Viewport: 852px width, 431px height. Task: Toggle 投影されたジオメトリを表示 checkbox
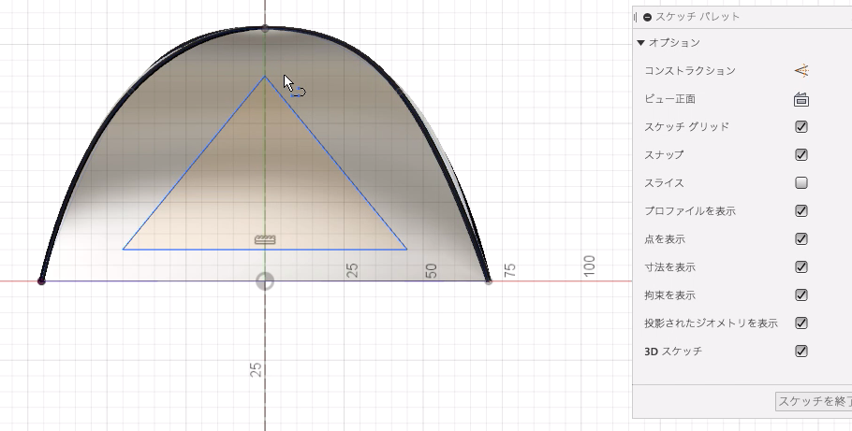pos(801,323)
